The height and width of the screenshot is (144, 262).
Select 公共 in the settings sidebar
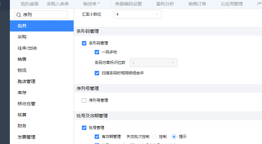pyautogui.click(x=42, y=26)
